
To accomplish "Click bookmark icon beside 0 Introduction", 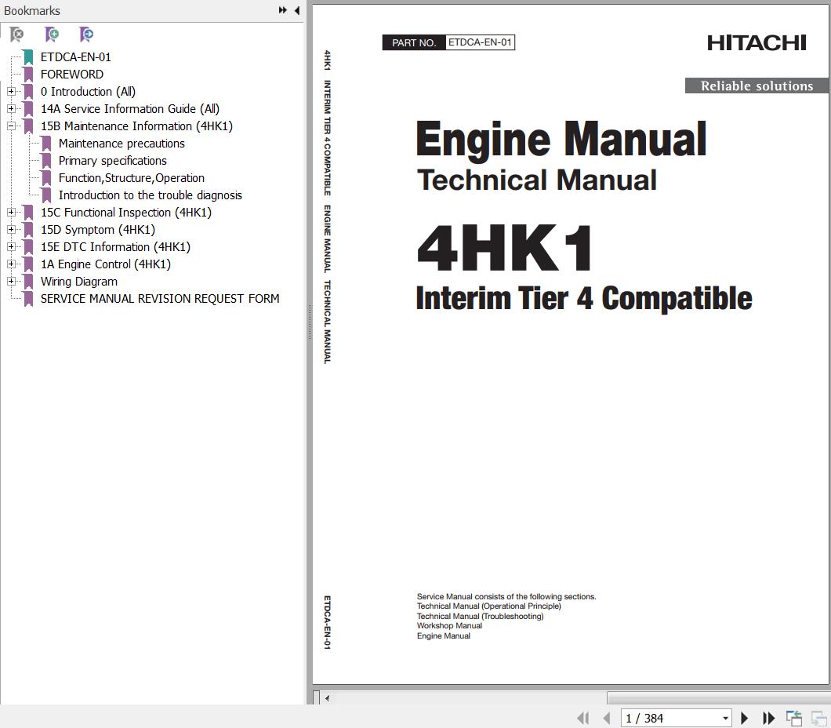I will (28, 92).
